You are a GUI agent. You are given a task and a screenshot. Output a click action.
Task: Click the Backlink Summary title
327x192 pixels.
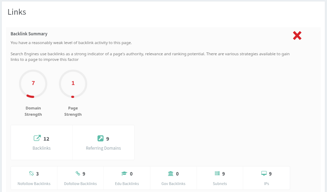tap(29, 34)
